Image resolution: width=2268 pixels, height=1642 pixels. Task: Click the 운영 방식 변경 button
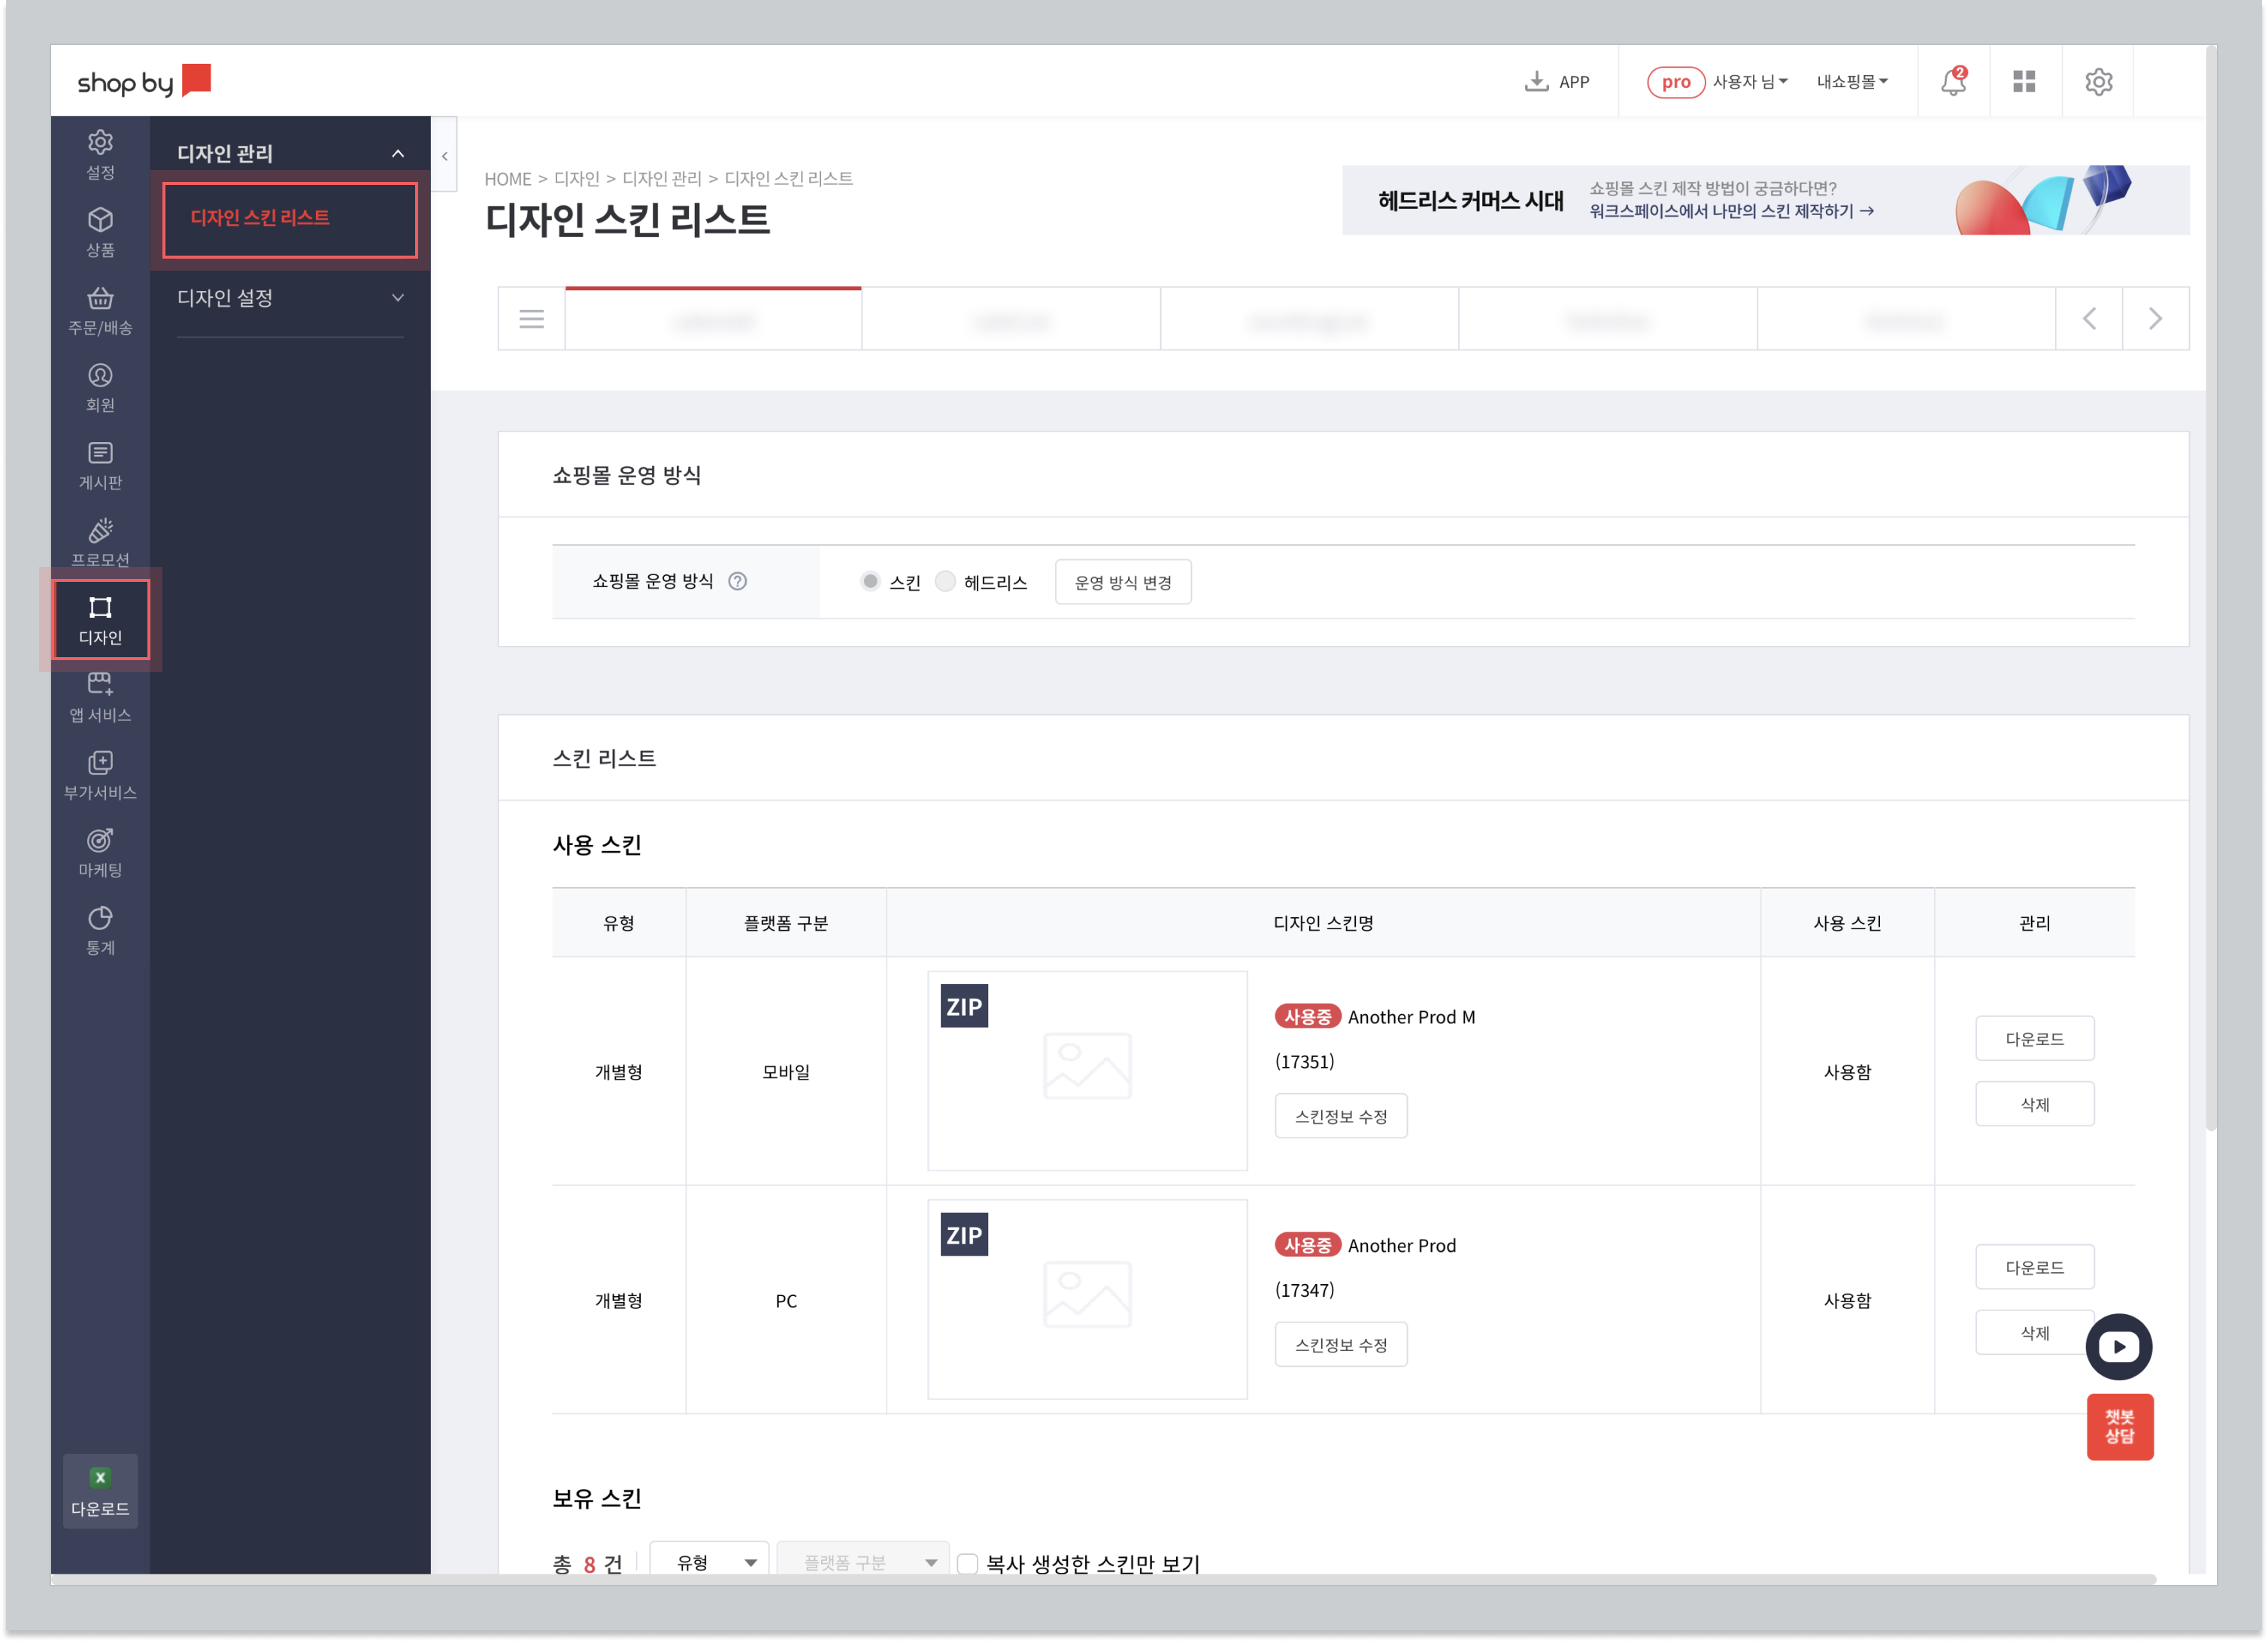click(1122, 582)
